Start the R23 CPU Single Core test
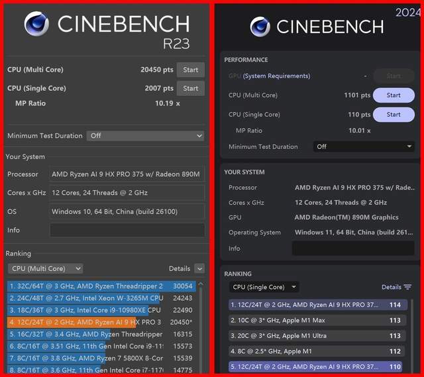Screen dimensions: 424x377 tap(191, 88)
